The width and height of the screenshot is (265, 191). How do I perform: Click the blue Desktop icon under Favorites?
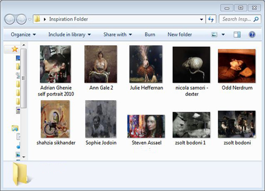pyautogui.click(x=18, y=58)
